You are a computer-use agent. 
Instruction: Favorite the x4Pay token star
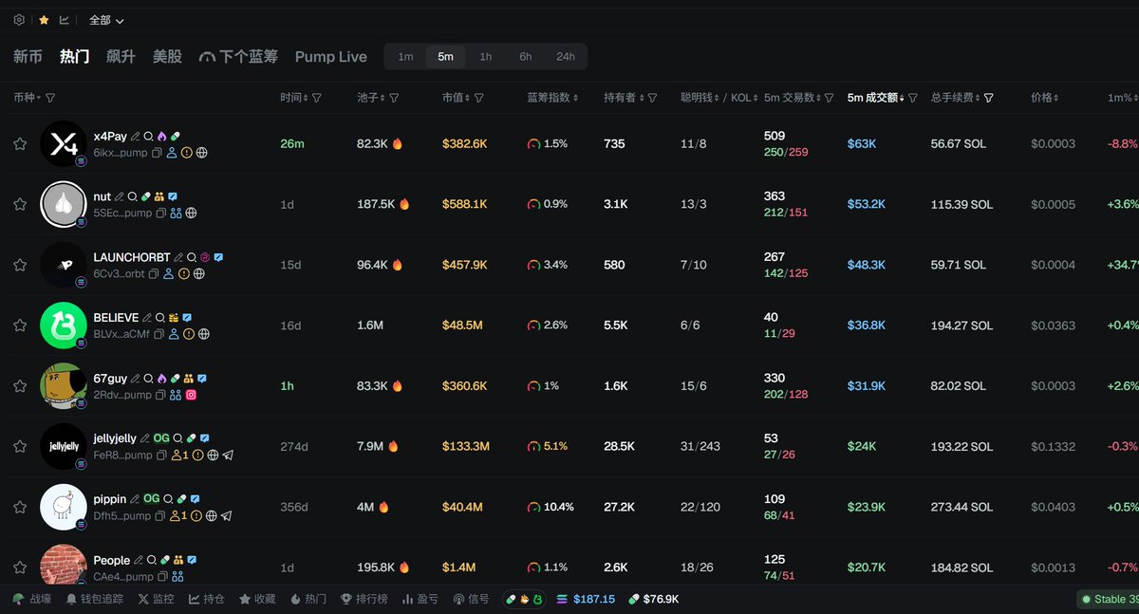tap(20, 143)
